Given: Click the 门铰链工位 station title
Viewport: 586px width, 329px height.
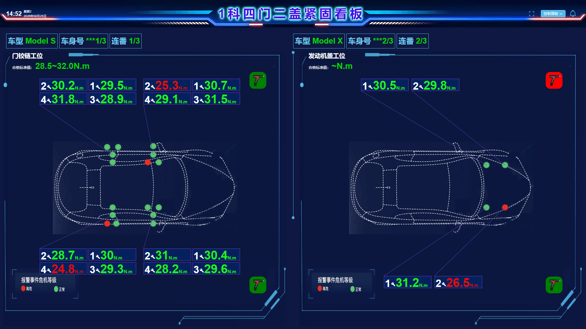Looking at the screenshot, I should coord(27,56).
